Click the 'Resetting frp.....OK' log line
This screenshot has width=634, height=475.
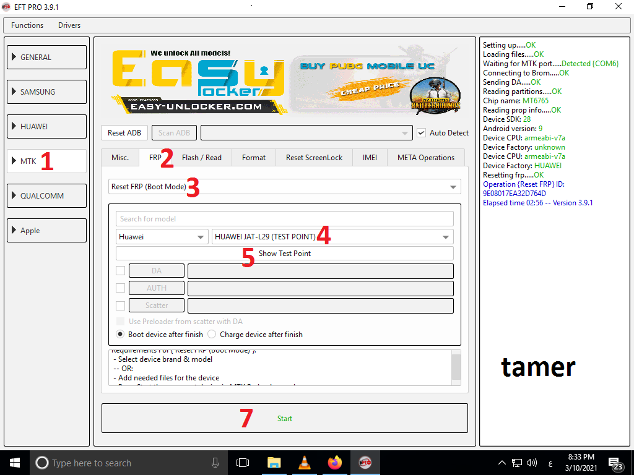click(513, 175)
